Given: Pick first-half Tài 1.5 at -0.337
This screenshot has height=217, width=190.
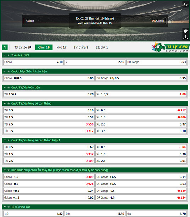Looking at the screenshot, I should [x=49, y=154].
